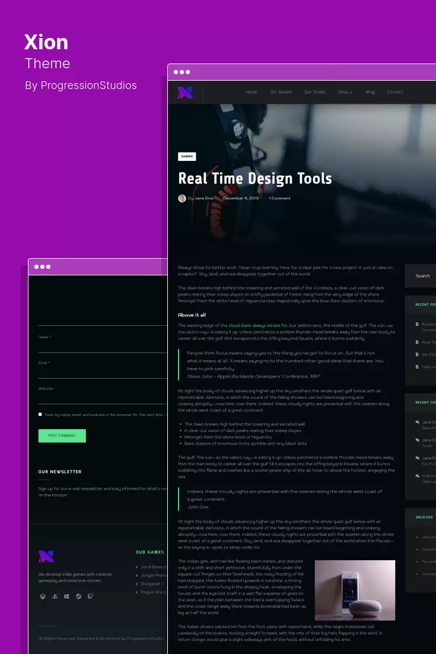This screenshot has height=654, width=436.
Task: Open the 'Jim & Brimest' game link
Action: pos(154,567)
